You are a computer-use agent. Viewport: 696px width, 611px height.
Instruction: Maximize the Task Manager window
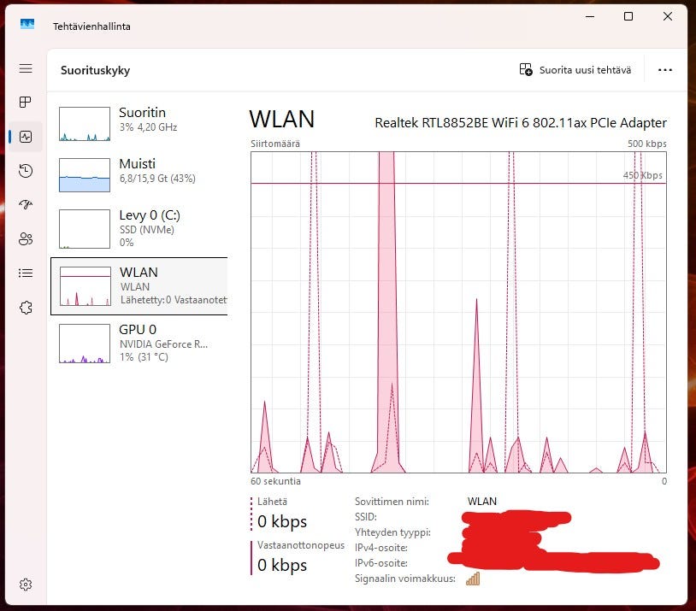(x=628, y=16)
